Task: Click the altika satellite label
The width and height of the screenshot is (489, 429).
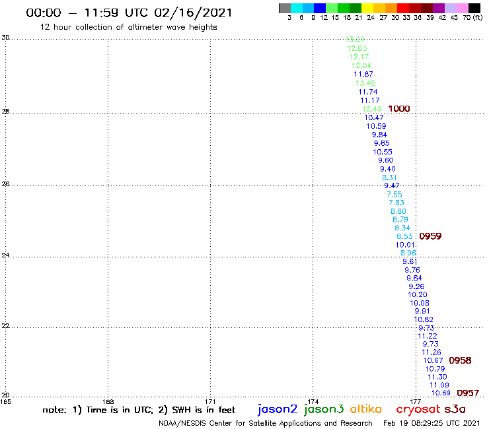Action: 366,409
